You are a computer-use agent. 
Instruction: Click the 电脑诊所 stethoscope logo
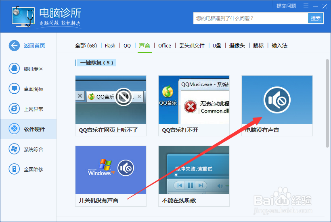point(23,16)
